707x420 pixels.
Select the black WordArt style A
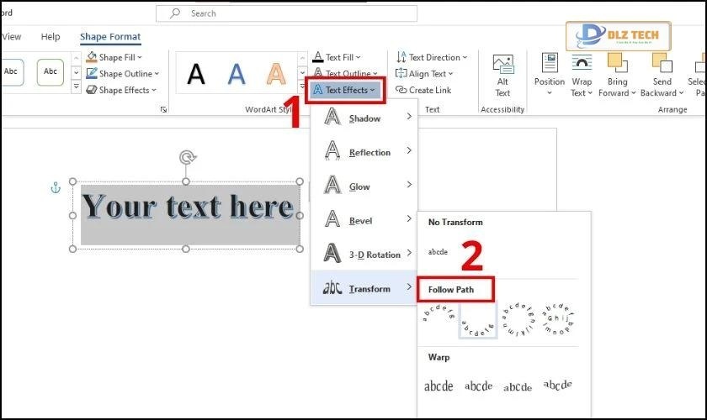pos(195,74)
